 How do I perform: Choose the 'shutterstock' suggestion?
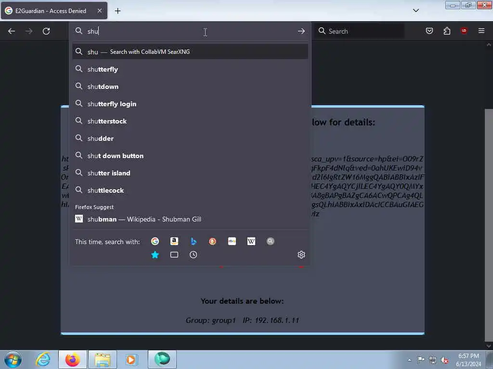pos(190,121)
